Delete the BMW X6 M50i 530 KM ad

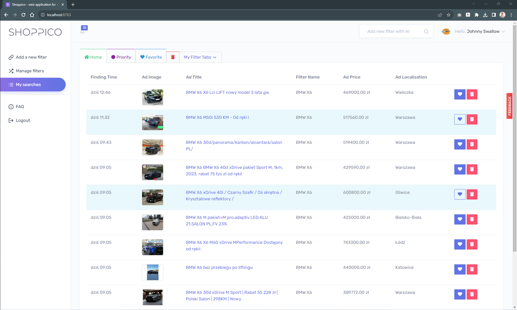(472, 119)
